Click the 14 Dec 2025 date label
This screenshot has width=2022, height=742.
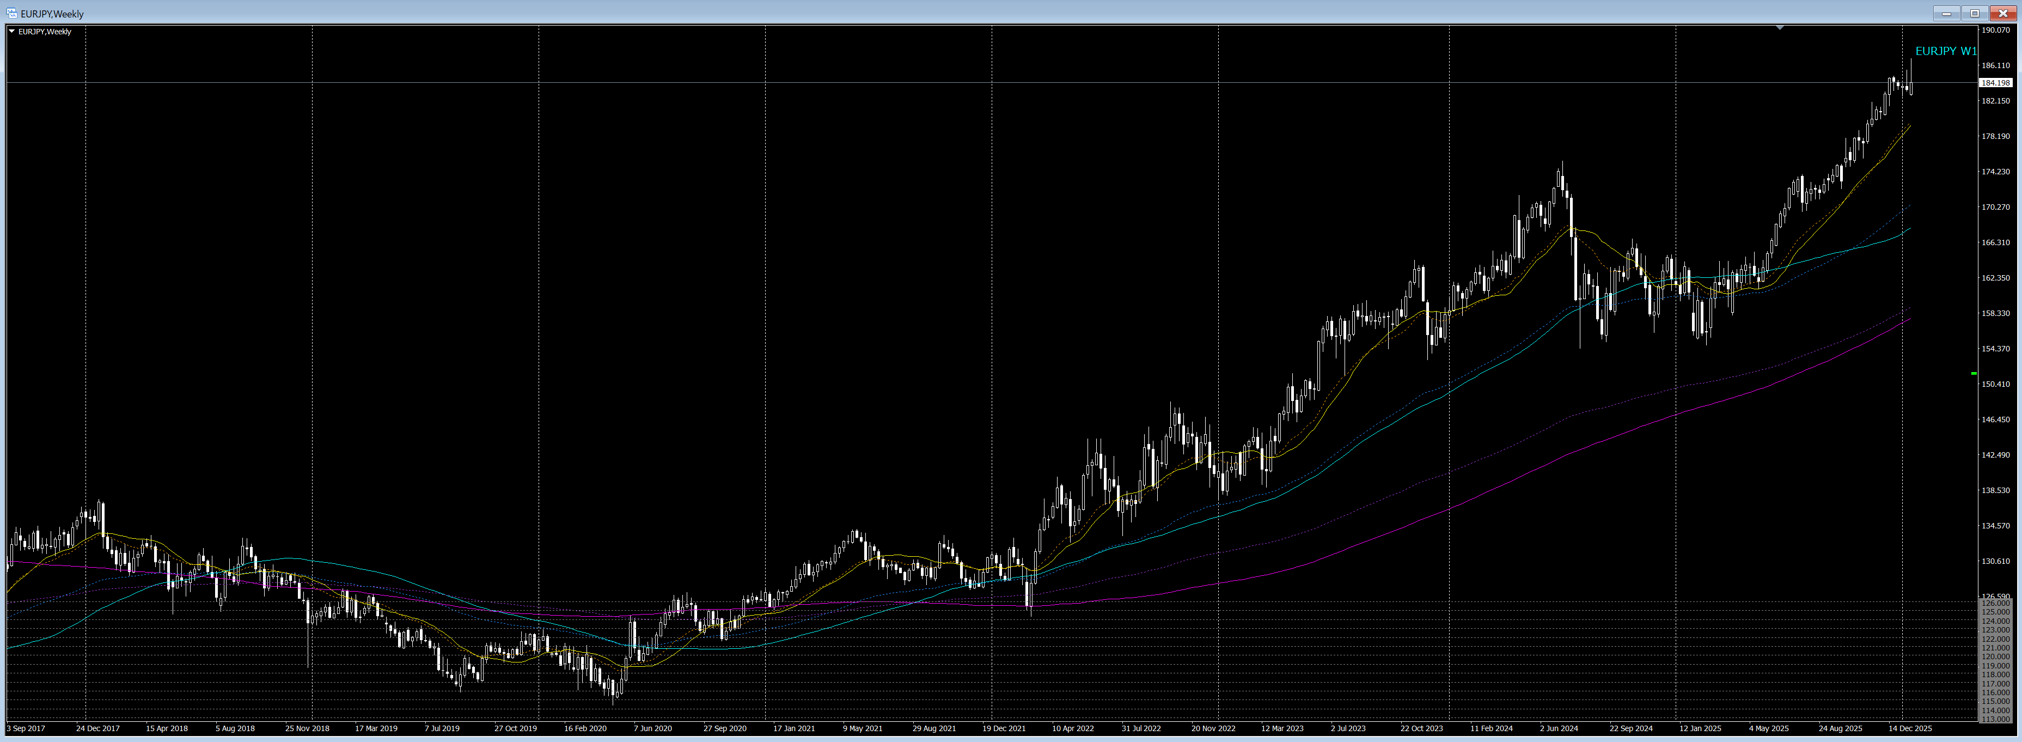(1910, 728)
